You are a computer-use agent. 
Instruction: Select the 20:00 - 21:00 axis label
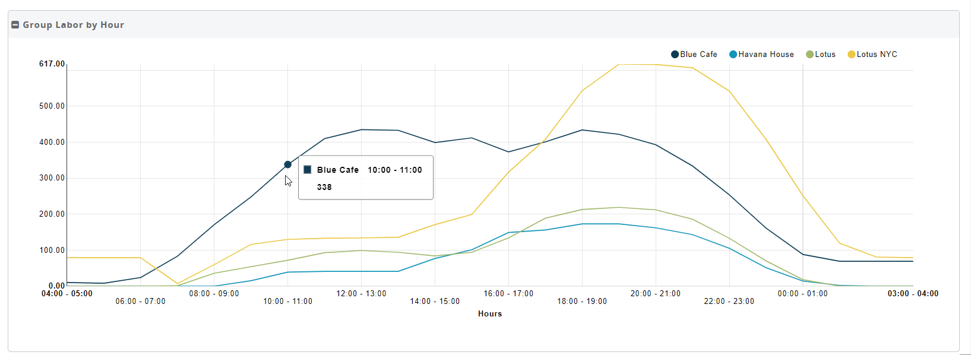pyautogui.click(x=656, y=293)
